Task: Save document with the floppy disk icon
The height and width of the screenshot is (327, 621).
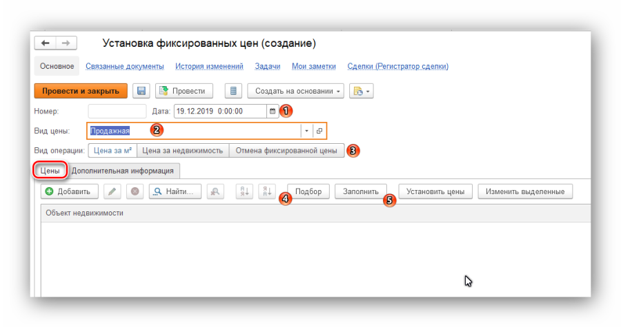Action: coord(141,91)
